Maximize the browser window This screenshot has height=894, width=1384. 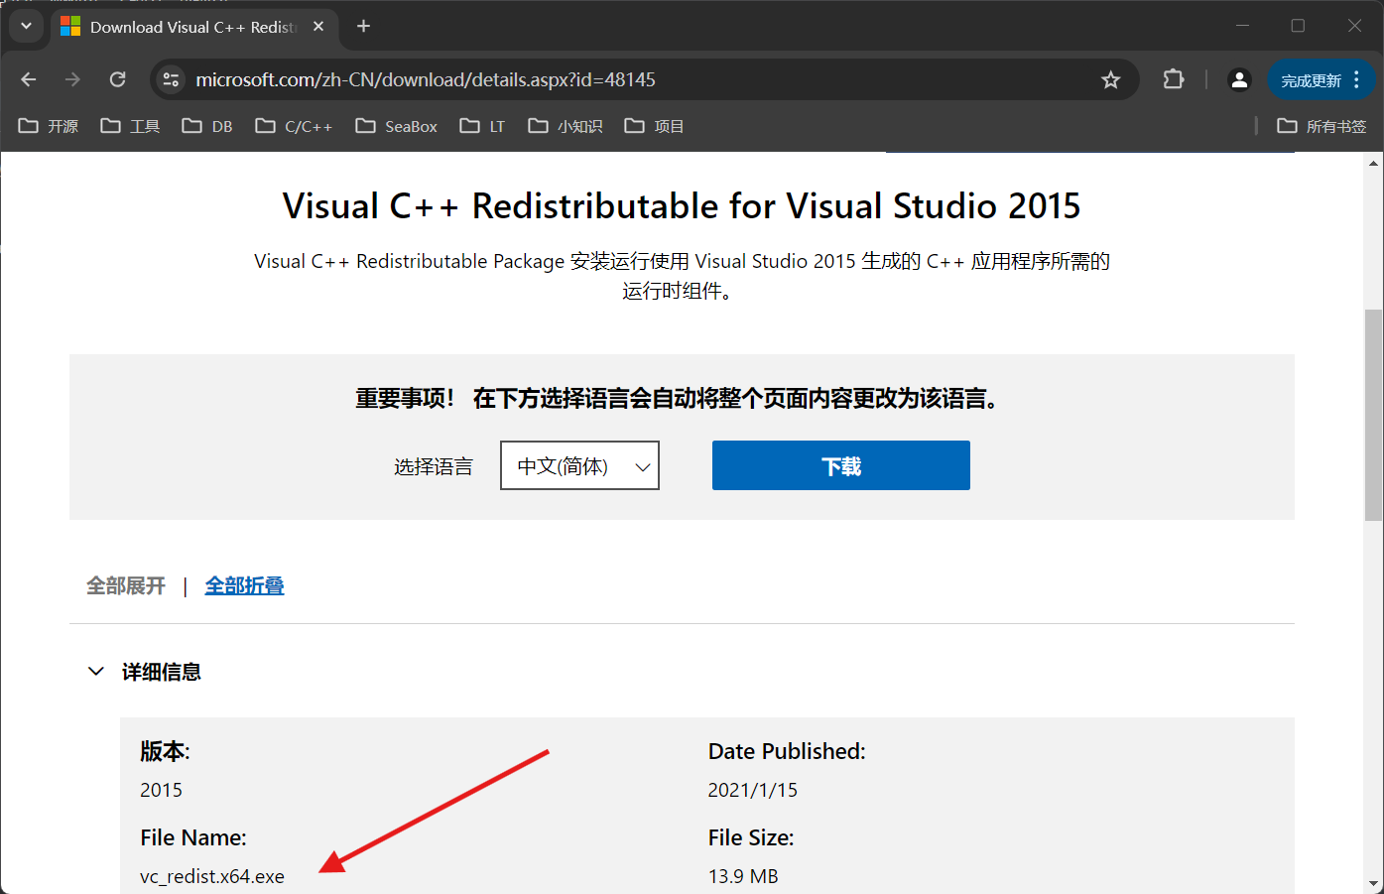(x=1298, y=26)
